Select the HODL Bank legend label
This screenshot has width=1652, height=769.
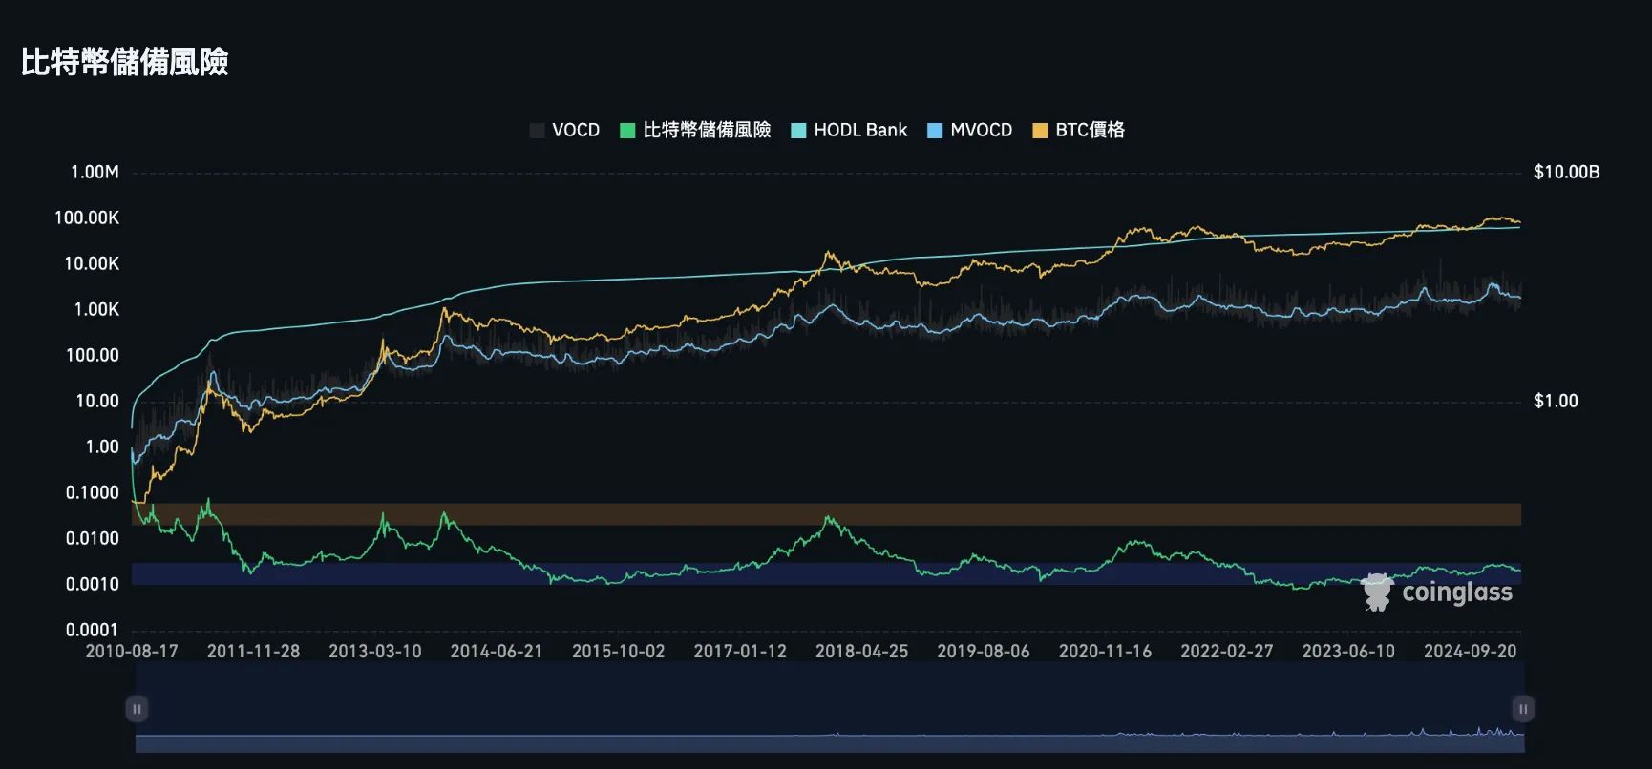click(860, 131)
